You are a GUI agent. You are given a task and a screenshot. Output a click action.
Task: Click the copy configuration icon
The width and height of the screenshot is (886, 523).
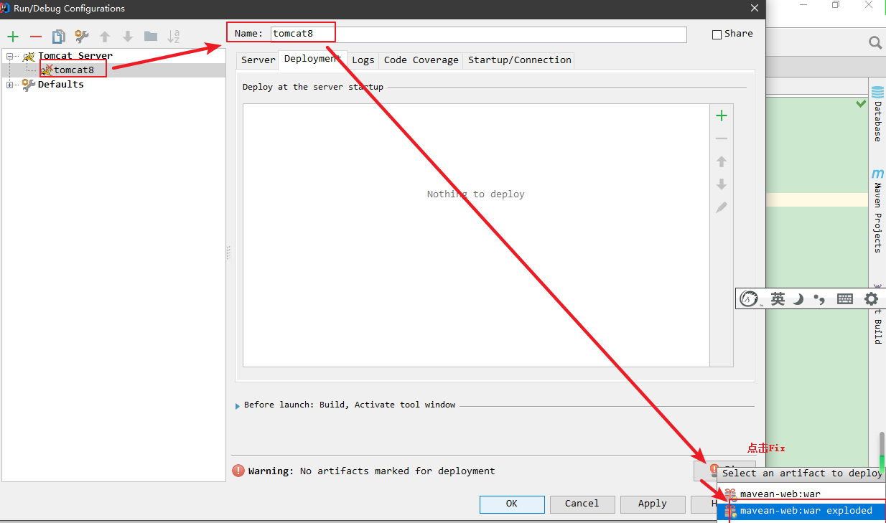pos(59,37)
